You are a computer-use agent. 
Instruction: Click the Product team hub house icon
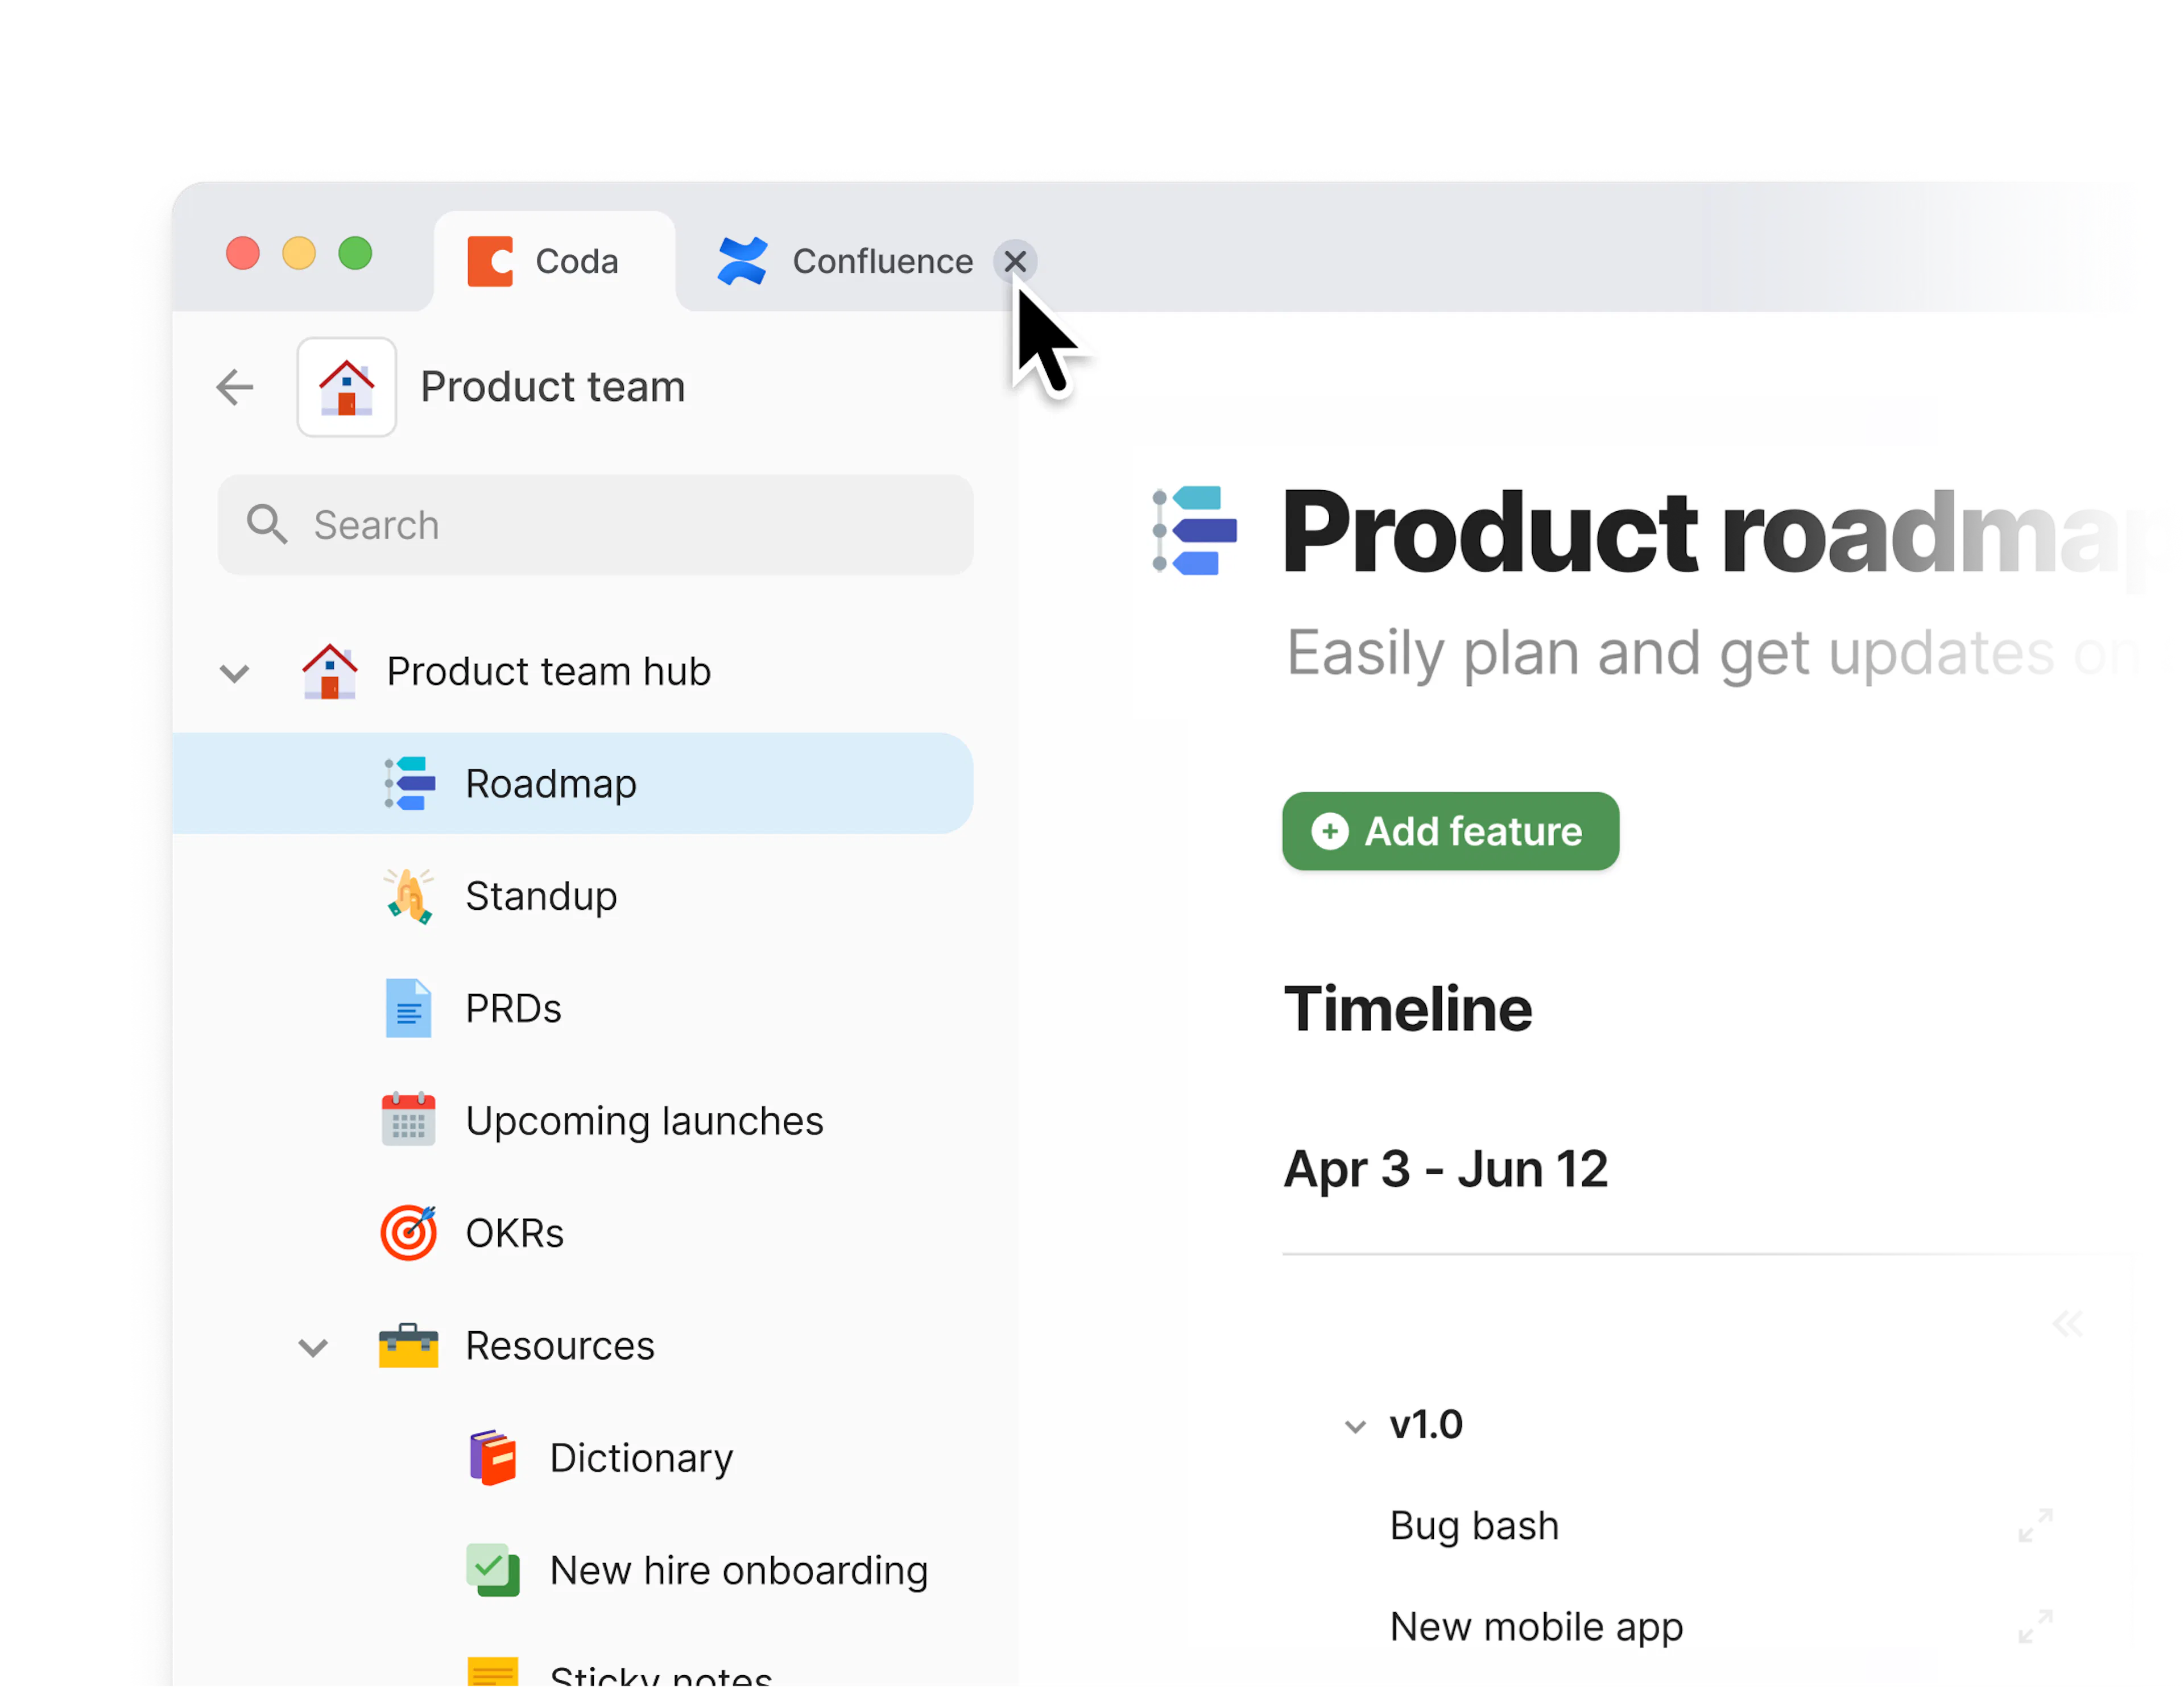pos(329,671)
